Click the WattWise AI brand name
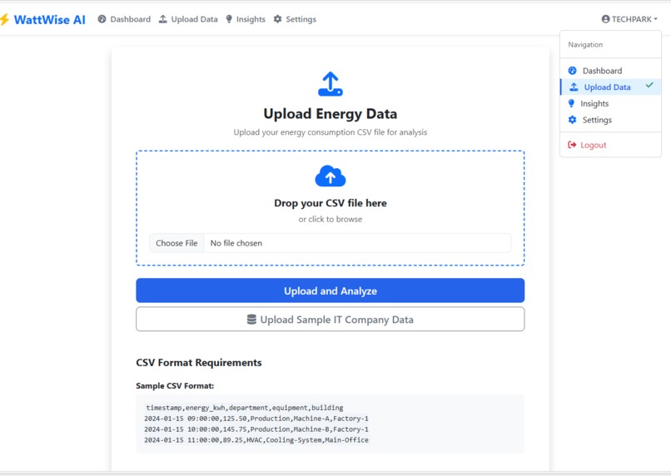The height and width of the screenshot is (476, 671). [50, 20]
